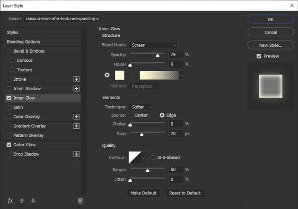Open the Blend Mode Screen dropdown
This screenshot has height=209, width=298.
[153, 45]
